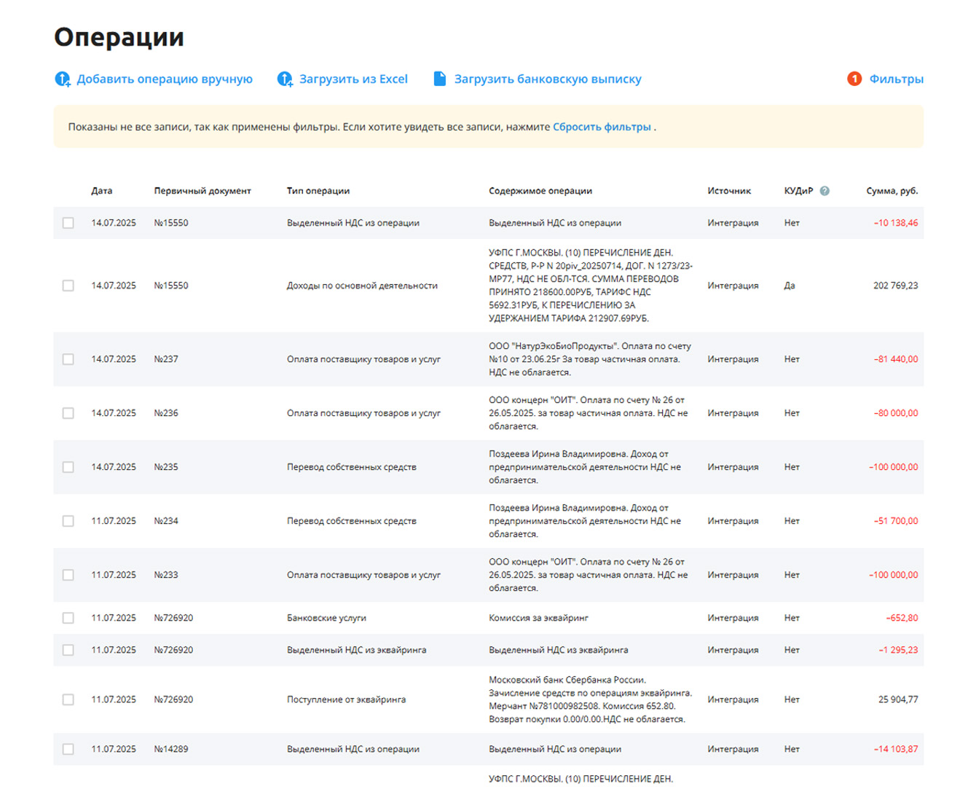This screenshot has width=976, height=787.
Task: Click the Загрузить банковскую выписку link
Action: 548,79
